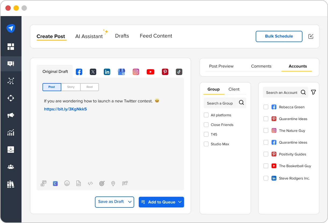
Task: Select the Close Friends checkbox
Action: tap(206, 124)
